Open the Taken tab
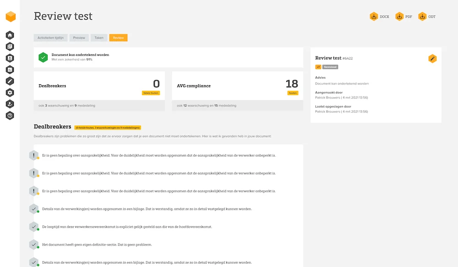 click(x=99, y=38)
